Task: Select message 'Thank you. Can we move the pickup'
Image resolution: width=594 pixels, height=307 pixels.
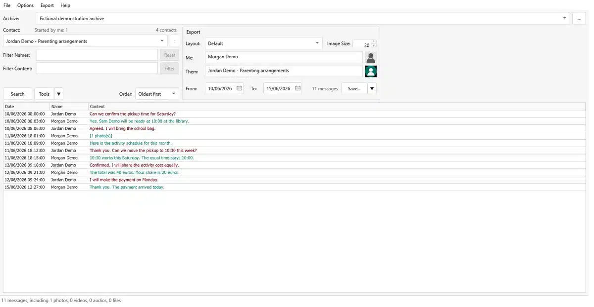Action: 294,151
